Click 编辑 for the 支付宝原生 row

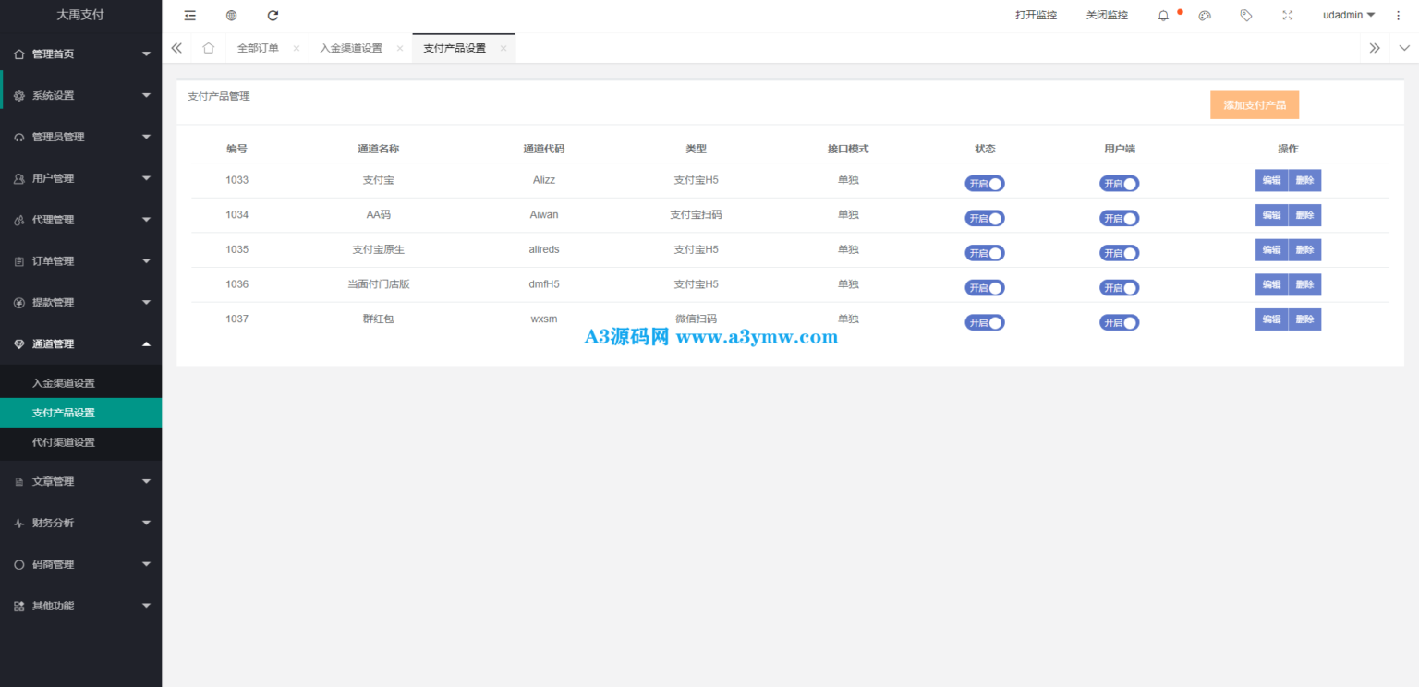(x=1271, y=250)
